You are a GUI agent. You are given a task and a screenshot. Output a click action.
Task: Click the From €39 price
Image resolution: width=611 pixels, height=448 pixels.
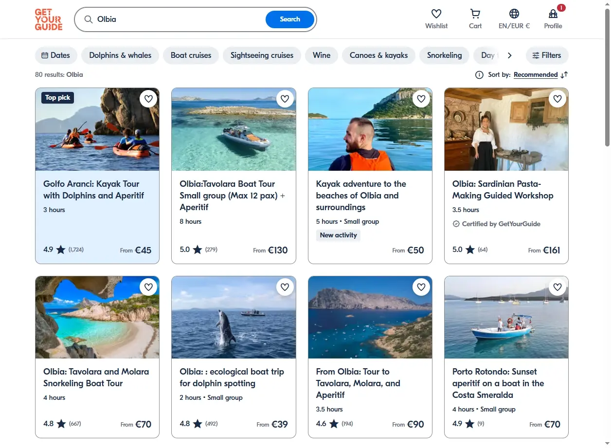click(272, 424)
